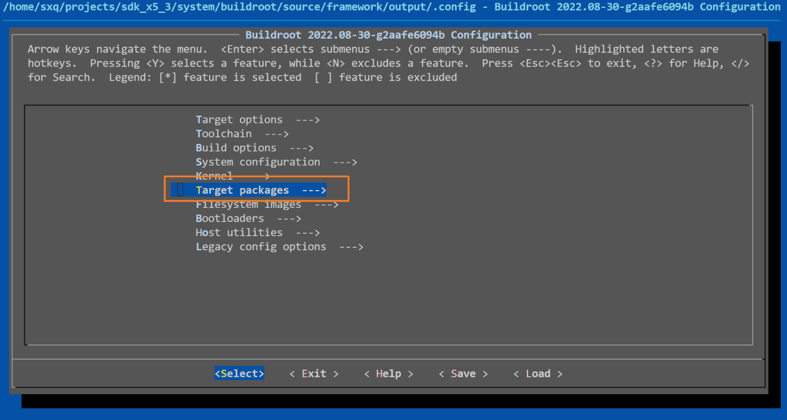Click the < Load > button
The image size is (787, 420).
[538, 374]
